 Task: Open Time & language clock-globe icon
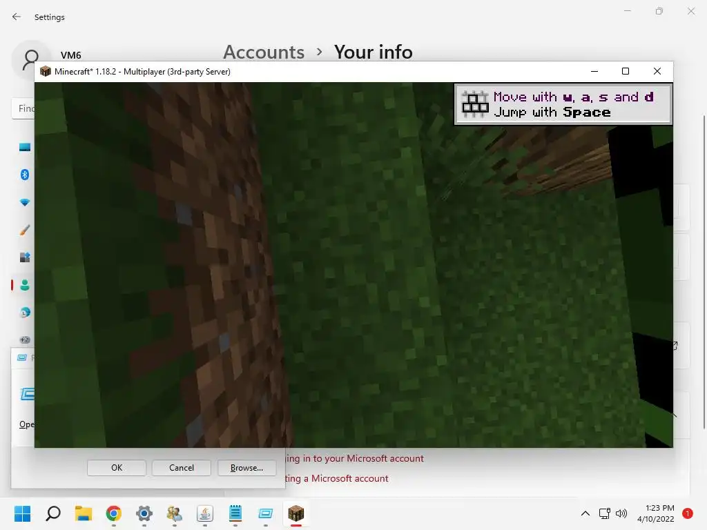coord(25,313)
